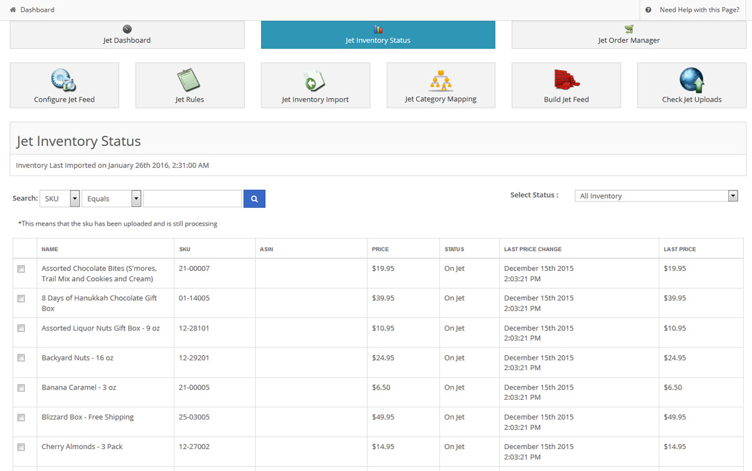Expand the Select Status All Inventory dropdown

click(656, 195)
